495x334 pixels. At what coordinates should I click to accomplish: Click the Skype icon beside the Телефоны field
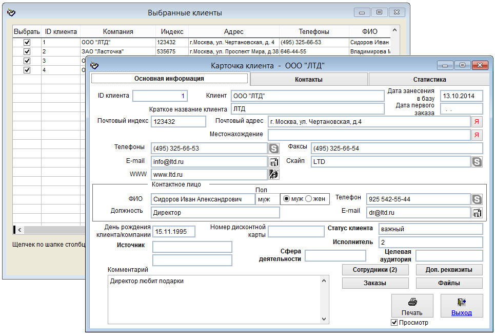point(274,149)
